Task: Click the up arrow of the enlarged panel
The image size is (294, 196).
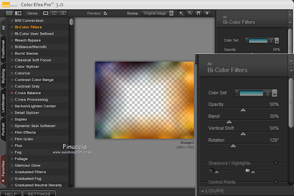Action: pos(291,60)
